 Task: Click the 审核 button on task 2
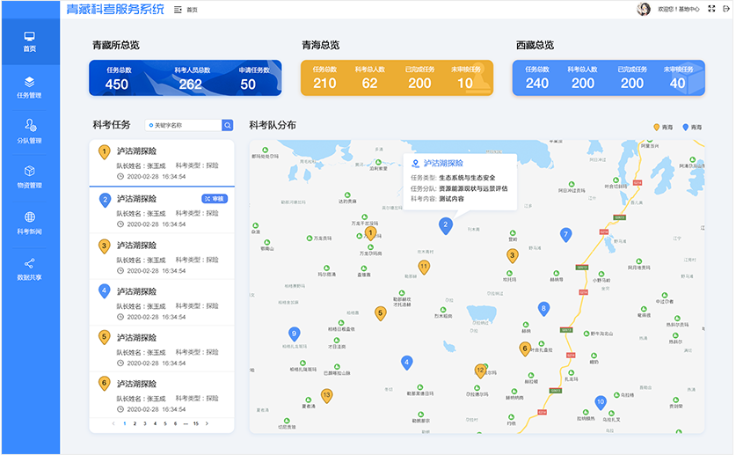[x=215, y=199]
